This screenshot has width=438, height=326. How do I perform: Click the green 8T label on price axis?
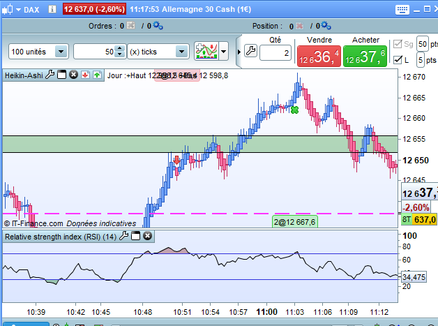[x=407, y=219]
